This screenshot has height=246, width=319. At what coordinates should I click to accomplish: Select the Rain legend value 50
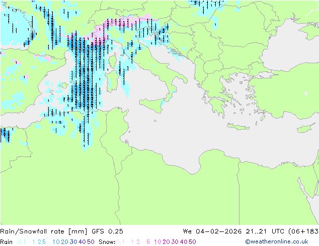pos(91,242)
